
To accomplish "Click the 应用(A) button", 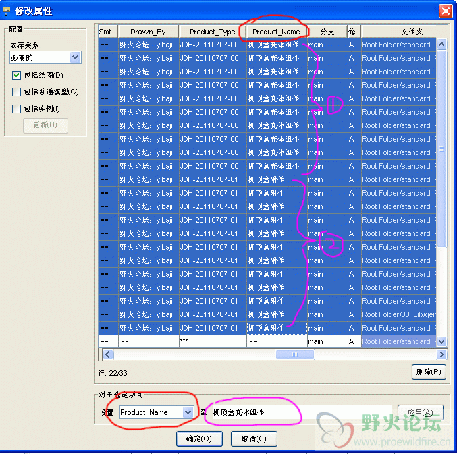I will (421, 412).
